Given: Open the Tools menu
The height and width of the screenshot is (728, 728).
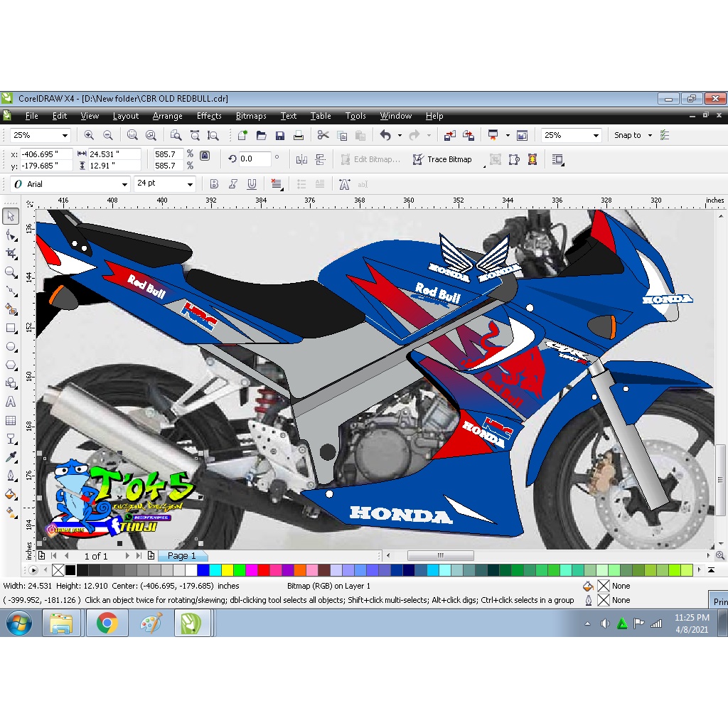Looking at the screenshot, I should coord(355,116).
